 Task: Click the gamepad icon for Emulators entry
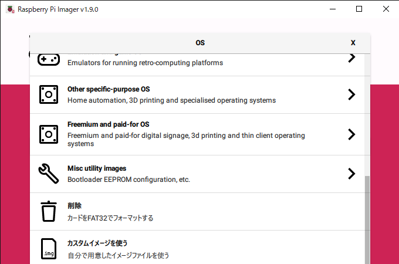(x=49, y=59)
